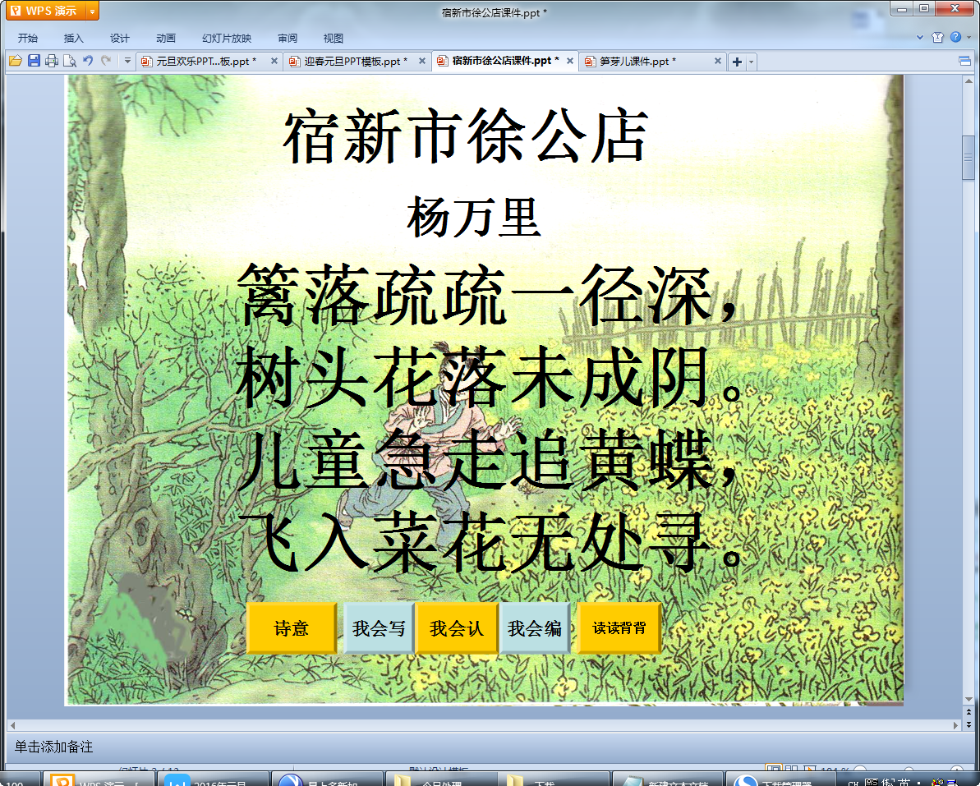This screenshot has width=980, height=786.
Task: Open the 下载管理器 taskbar item
Action: click(781, 779)
